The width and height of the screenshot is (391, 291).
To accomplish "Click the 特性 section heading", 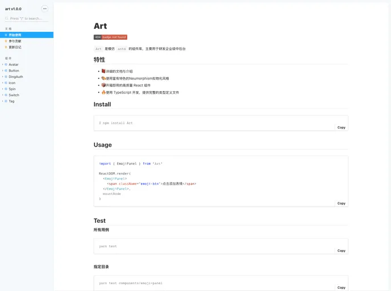I will [x=99, y=60].
